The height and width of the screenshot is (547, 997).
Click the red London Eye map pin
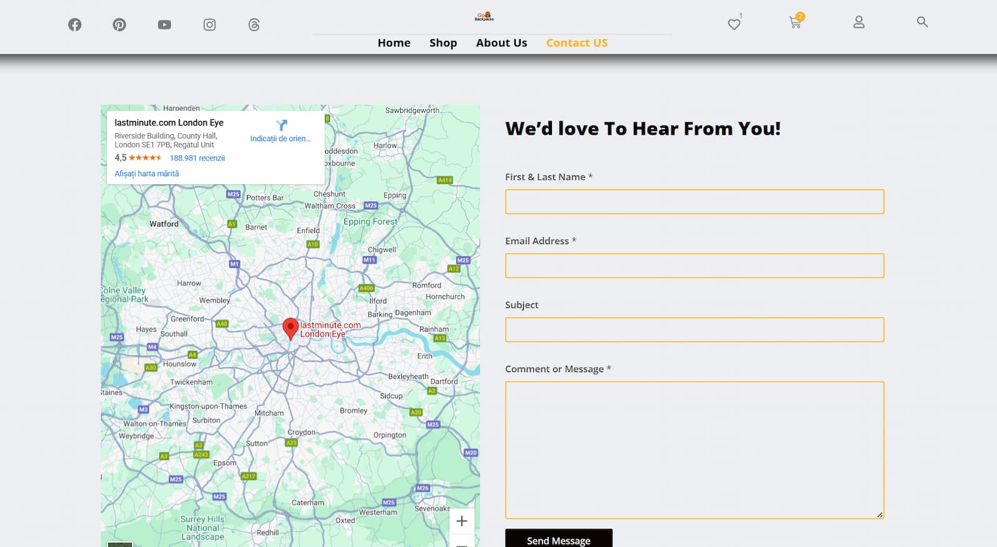[290, 328]
